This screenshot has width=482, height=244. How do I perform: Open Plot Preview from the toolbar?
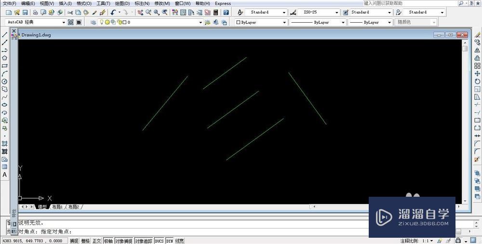tap(43, 13)
